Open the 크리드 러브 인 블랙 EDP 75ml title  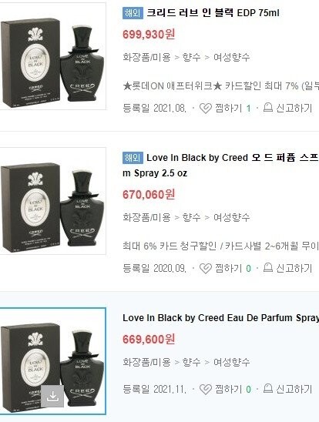pyautogui.click(x=213, y=13)
